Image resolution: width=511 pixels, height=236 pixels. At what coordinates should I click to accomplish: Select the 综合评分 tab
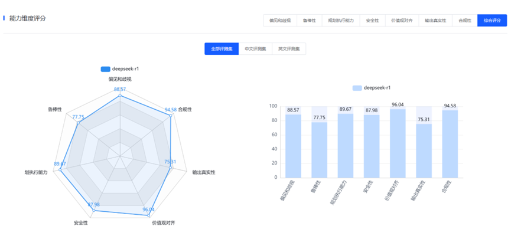(492, 20)
